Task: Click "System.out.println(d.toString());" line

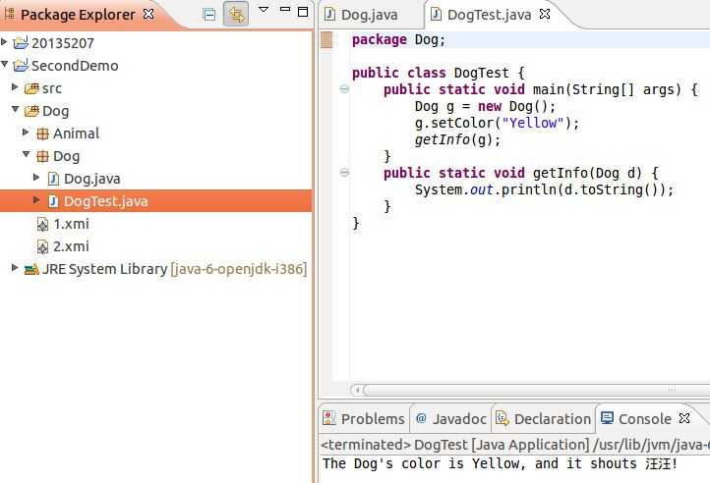Action: click(544, 189)
